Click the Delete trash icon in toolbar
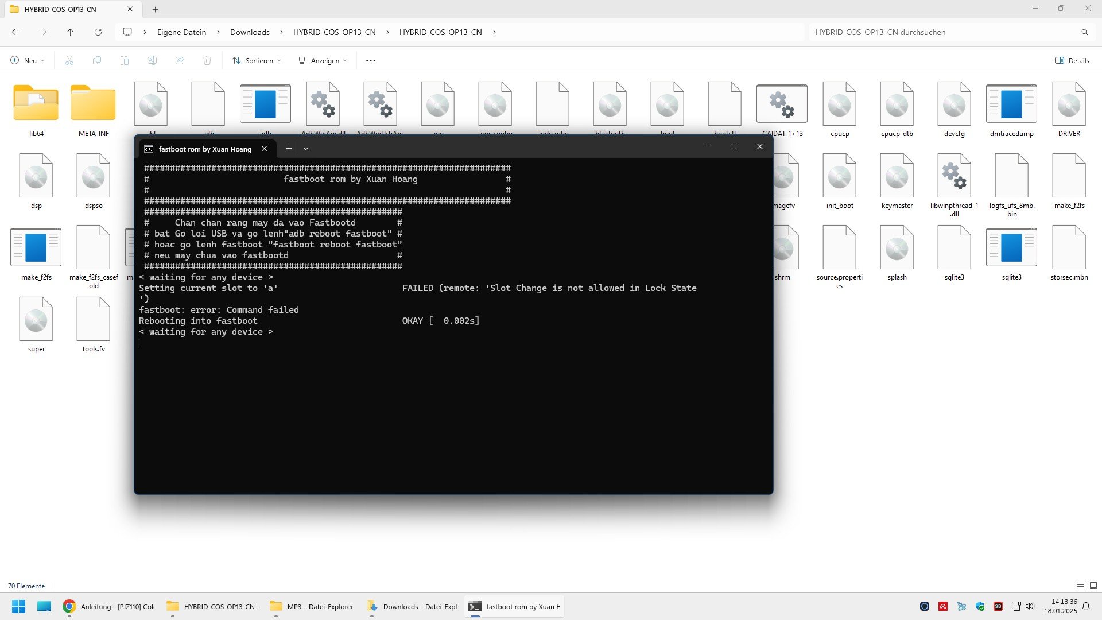Viewport: 1102px width, 620px height. [207, 60]
